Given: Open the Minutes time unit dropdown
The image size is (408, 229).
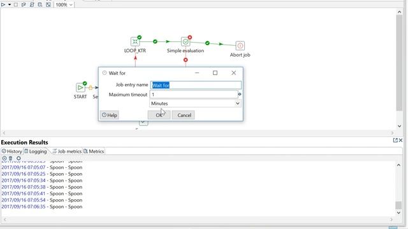Looking at the screenshot, I should (x=195, y=103).
